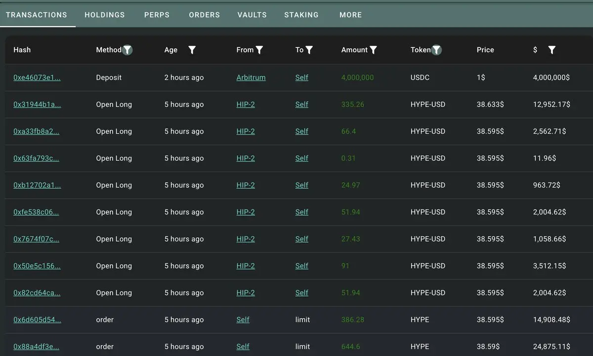The width and height of the screenshot is (593, 356).
Task: Go to the Vaults tab
Action: (252, 15)
